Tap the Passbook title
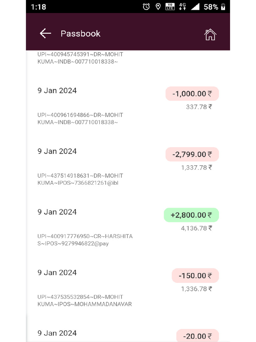The width and height of the screenshot is (256, 342). click(x=80, y=33)
